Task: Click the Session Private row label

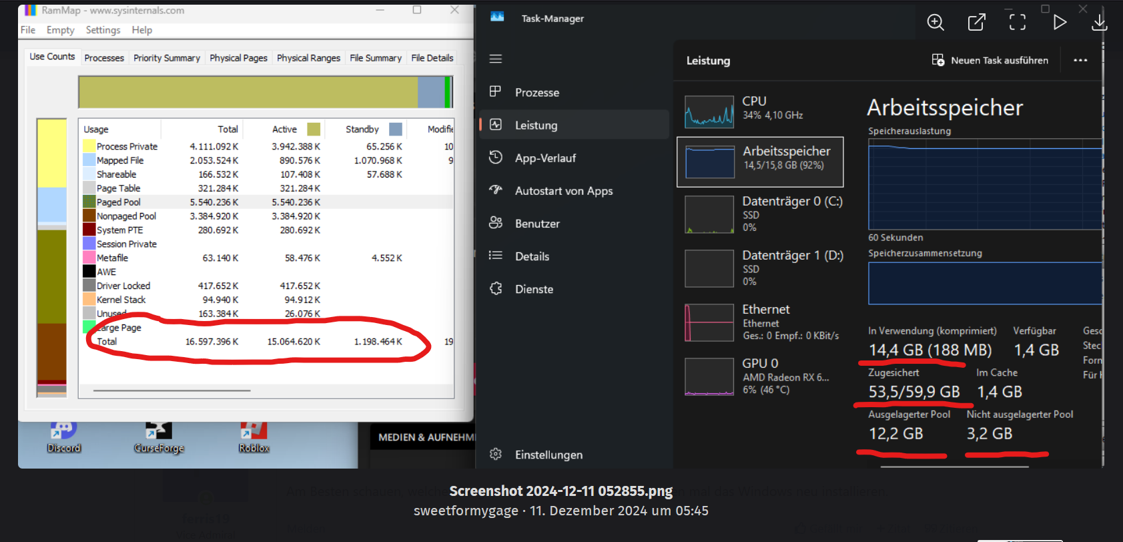Action: pos(126,244)
